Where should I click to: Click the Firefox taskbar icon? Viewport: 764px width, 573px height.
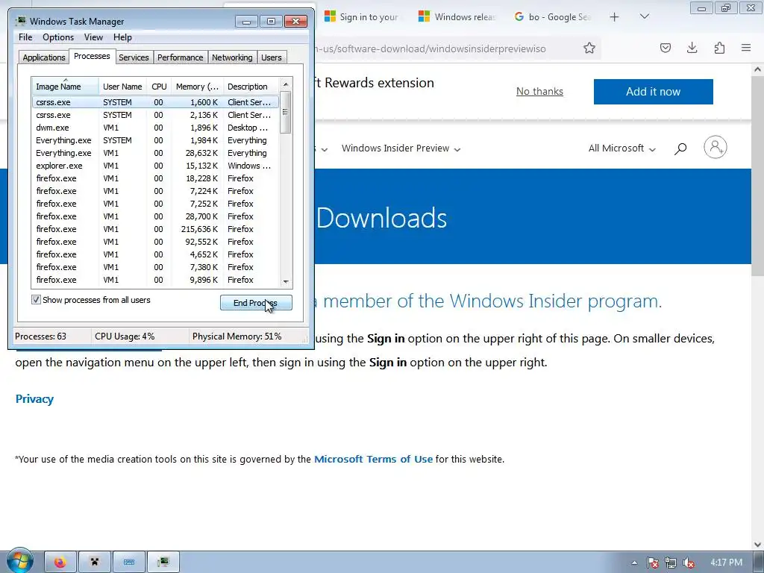click(60, 563)
